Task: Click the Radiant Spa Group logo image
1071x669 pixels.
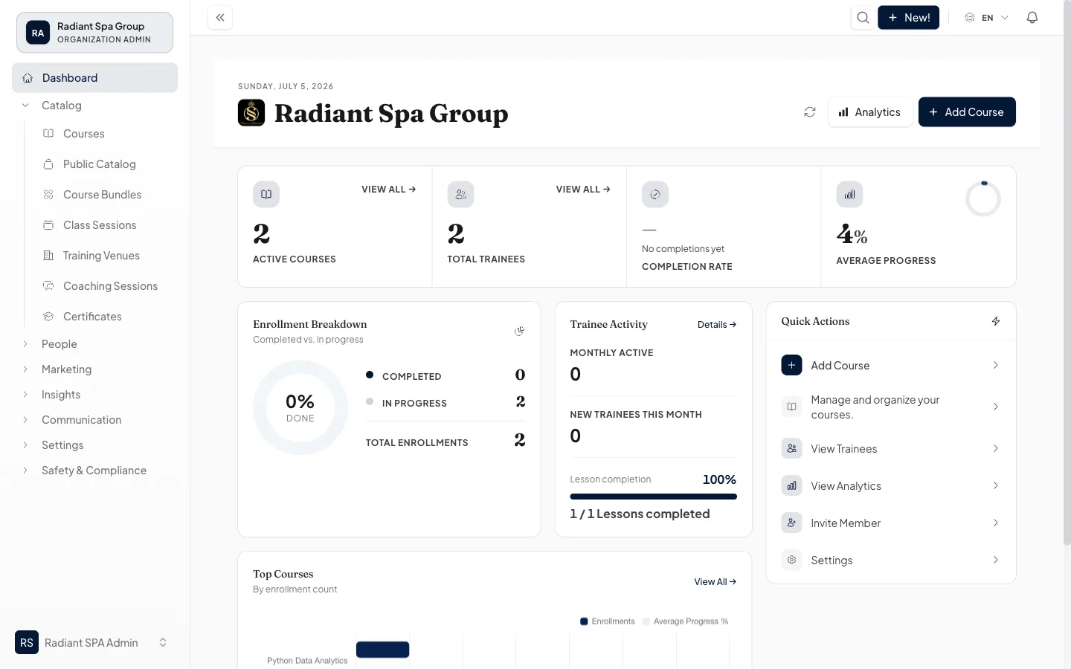Action: click(251, 113)
